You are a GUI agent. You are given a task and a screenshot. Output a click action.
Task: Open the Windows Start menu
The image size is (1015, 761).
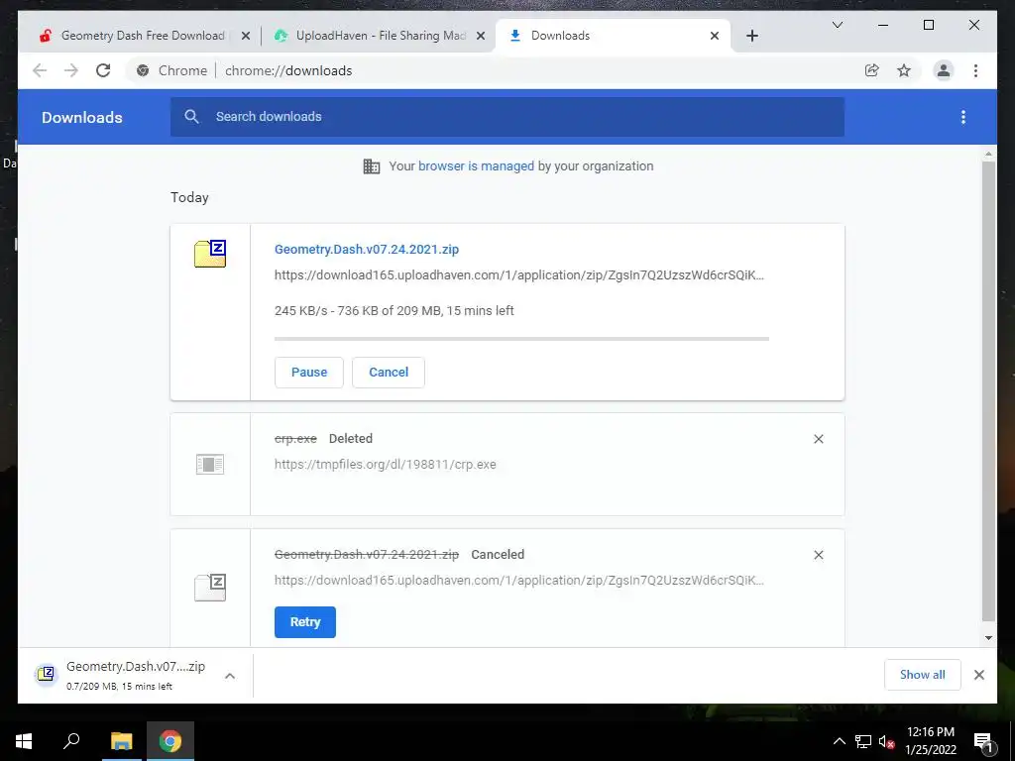[24, 741]
